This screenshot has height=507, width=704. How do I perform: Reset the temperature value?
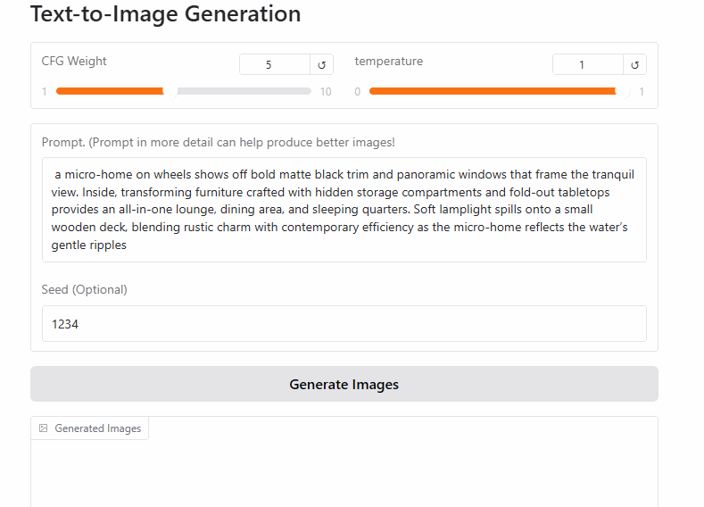click(635, 64)
